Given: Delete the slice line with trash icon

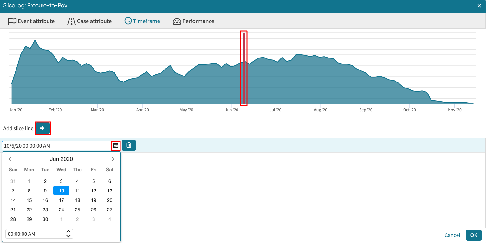Looking at the screenshot, I should 129,145.
